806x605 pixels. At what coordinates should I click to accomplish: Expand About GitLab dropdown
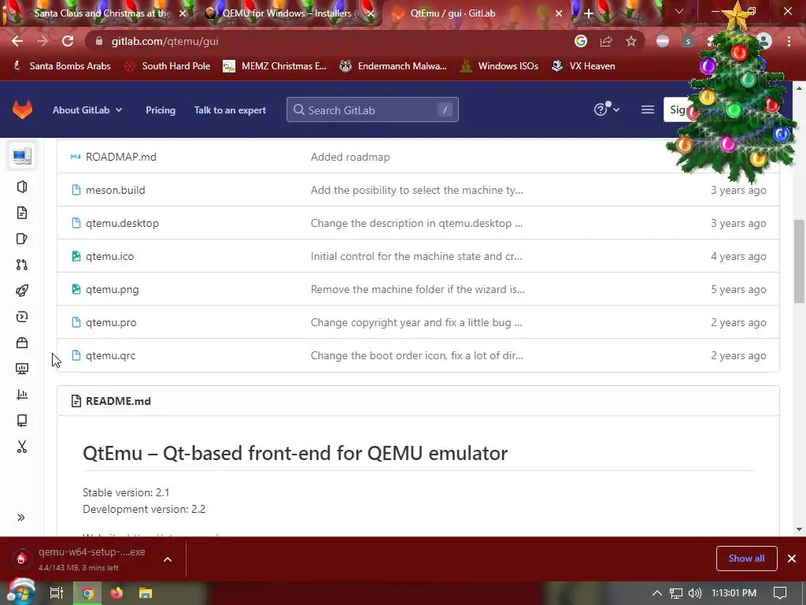click(x=87, y=110)
